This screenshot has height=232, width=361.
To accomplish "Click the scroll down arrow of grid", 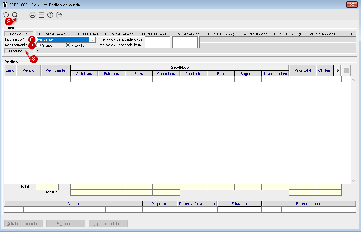I will pos(354,181).
